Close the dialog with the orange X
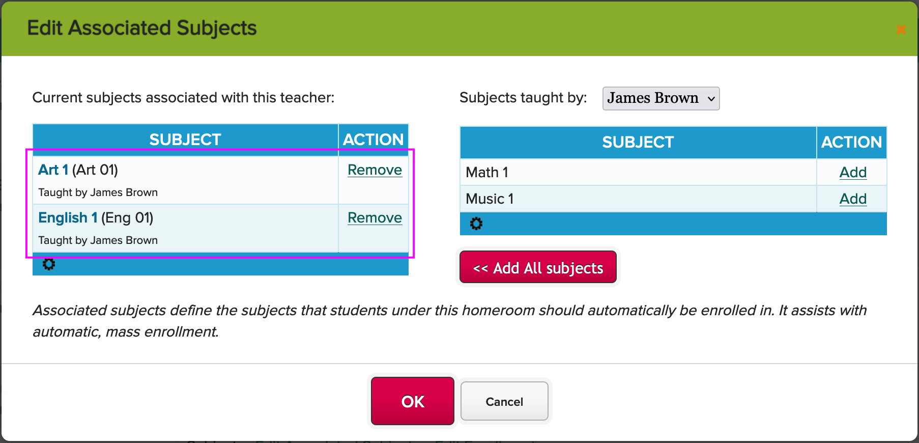The image size is (919, 443). tap(901, 30)
